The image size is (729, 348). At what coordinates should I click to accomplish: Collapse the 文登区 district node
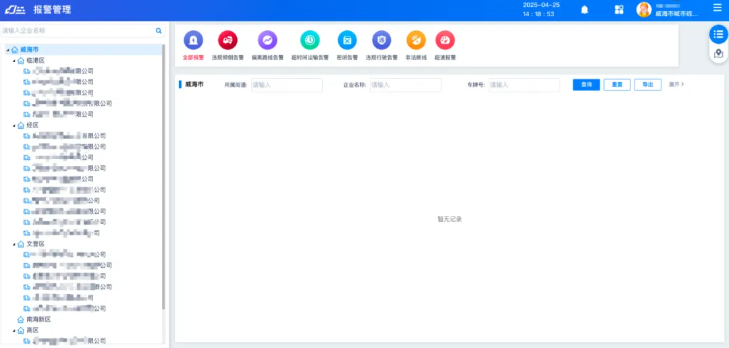(x=13, y=244)
